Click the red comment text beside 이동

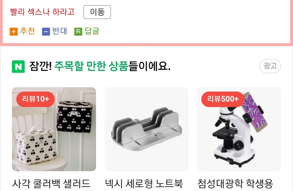tap(42, 12)
